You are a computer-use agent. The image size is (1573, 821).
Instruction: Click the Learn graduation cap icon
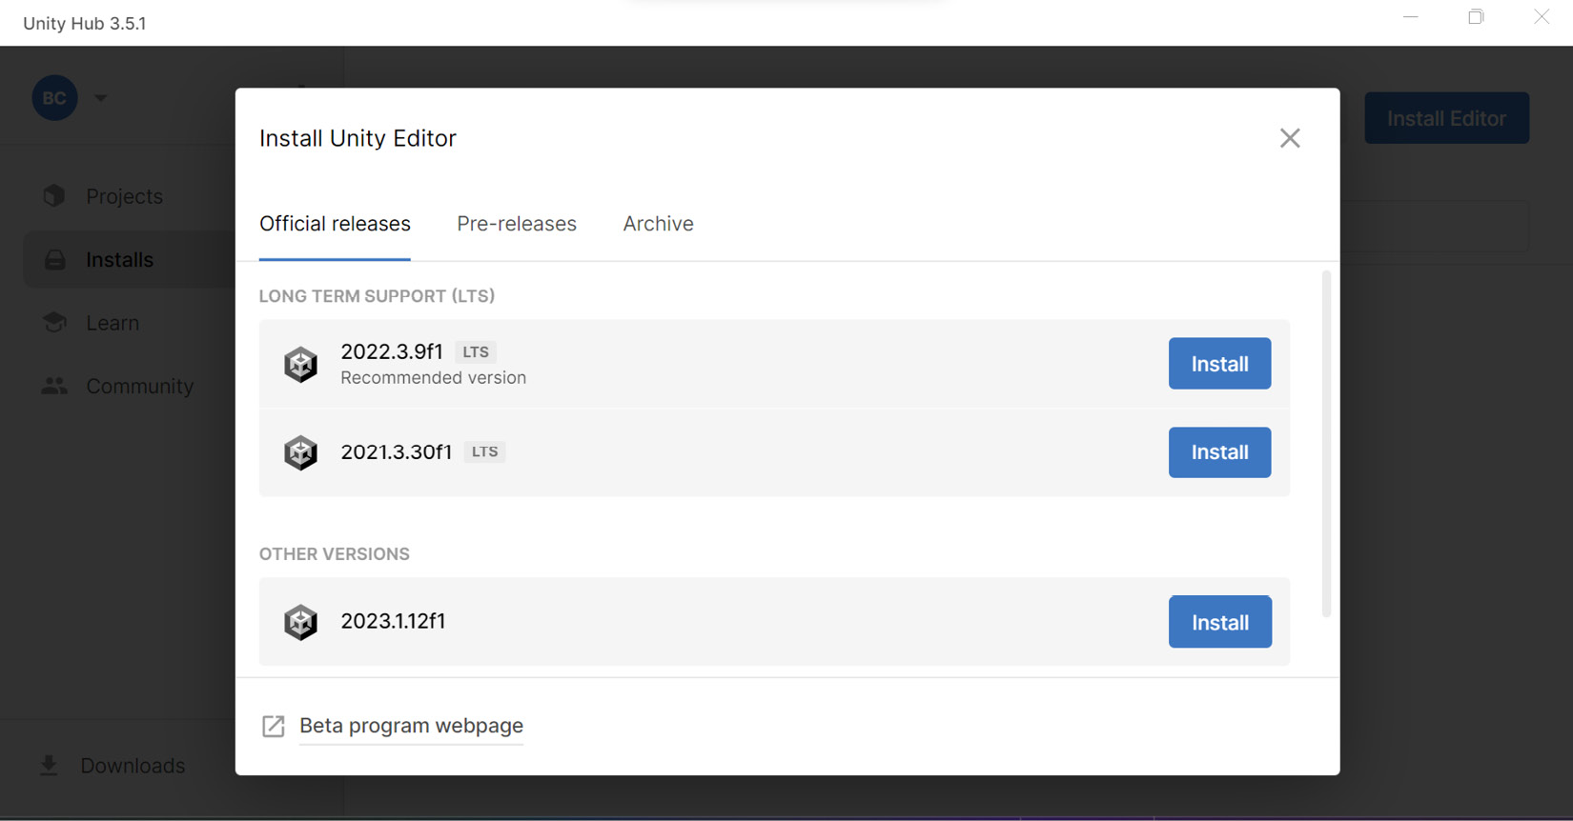54,322
